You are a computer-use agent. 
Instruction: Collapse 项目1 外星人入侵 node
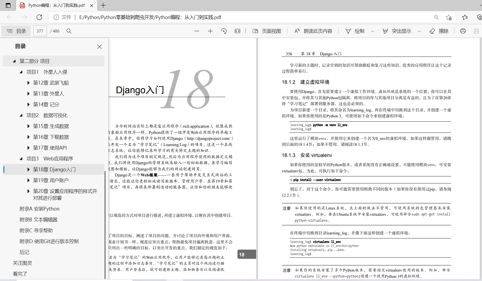21,72
